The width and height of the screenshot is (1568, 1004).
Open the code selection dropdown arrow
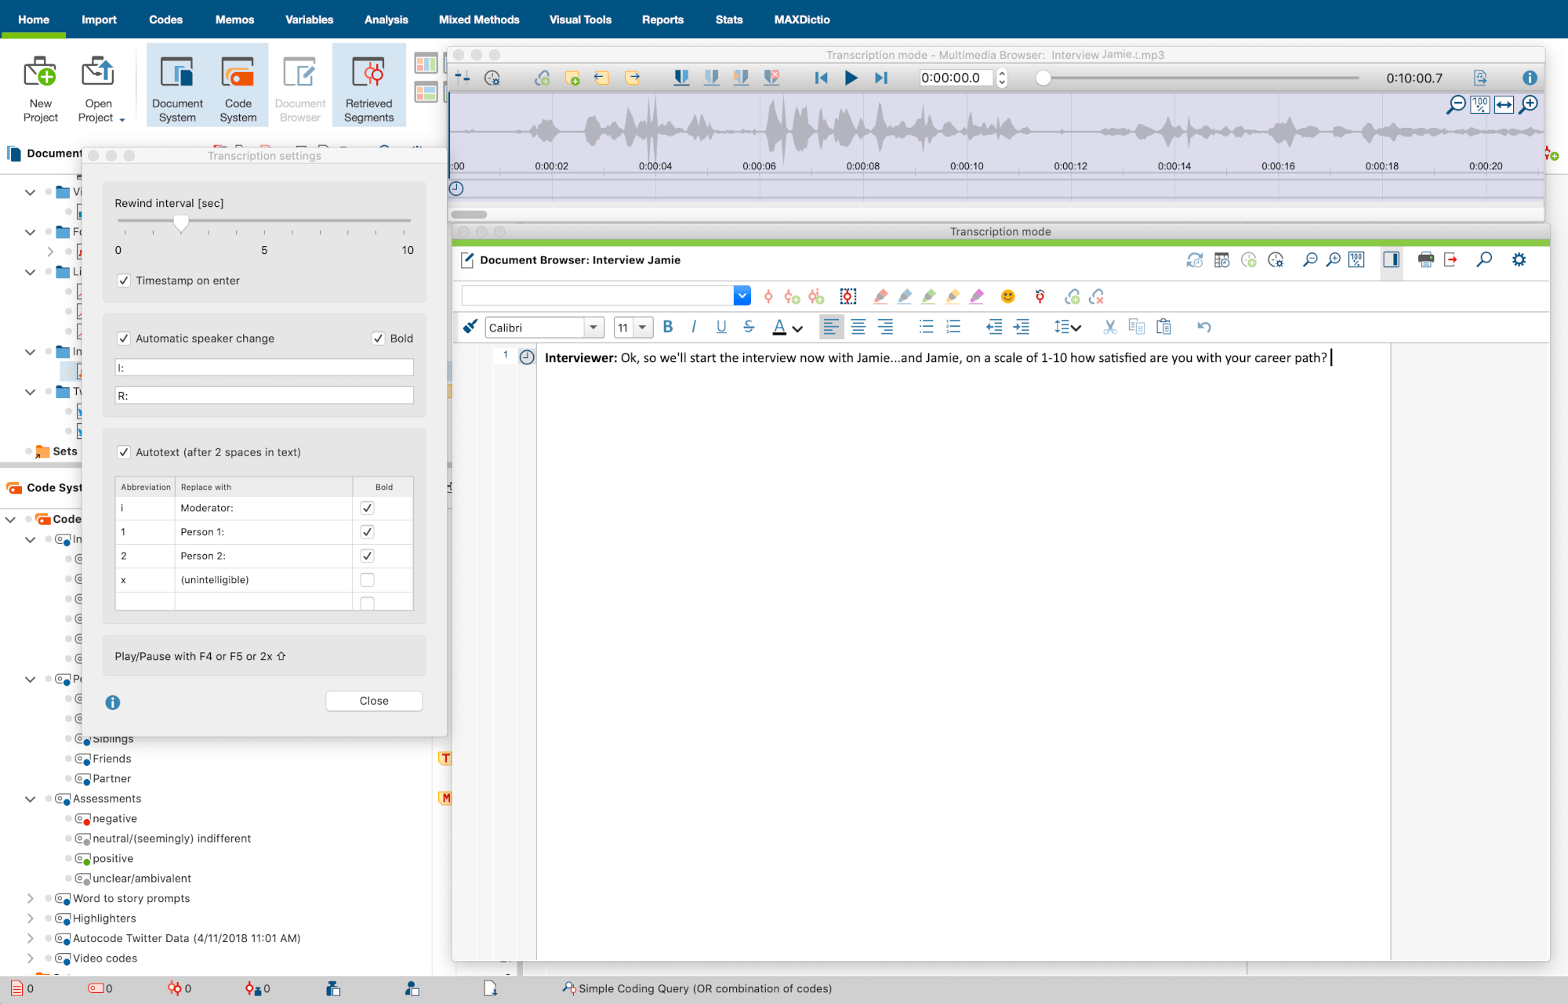[x=742, y=295]
